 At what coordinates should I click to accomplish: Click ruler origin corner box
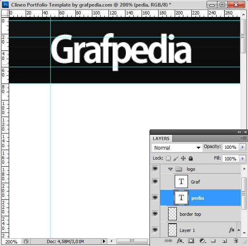5,13
